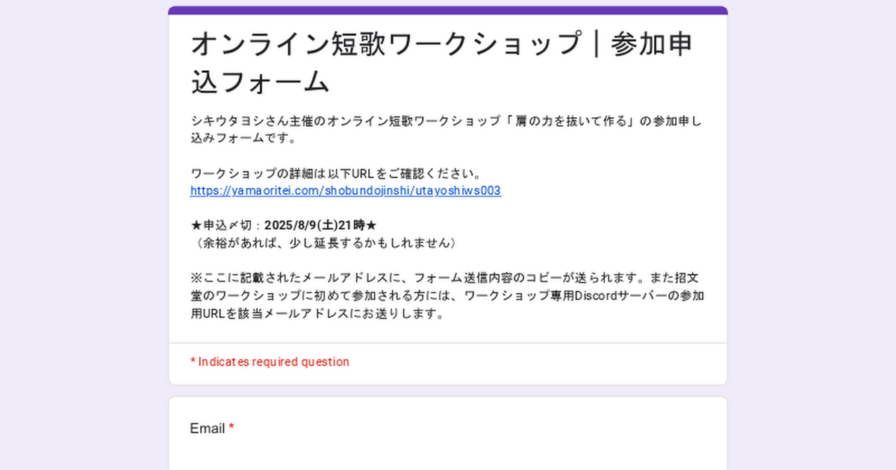The height and width of the screenshot is (470, 896).
Task: Click the trailing star after 21時
Action: [371, 225]
